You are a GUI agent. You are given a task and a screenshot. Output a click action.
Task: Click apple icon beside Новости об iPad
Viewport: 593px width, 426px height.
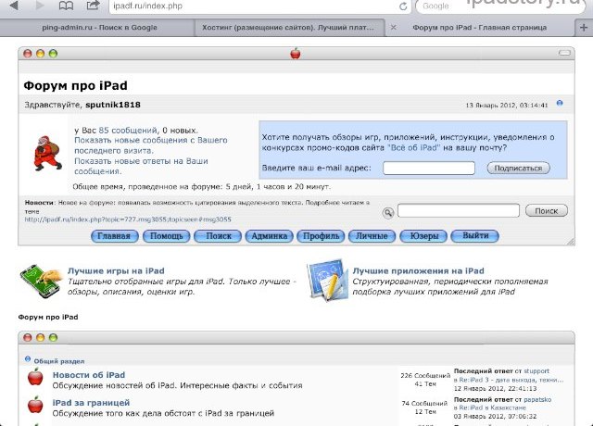(x=35, y=377)
